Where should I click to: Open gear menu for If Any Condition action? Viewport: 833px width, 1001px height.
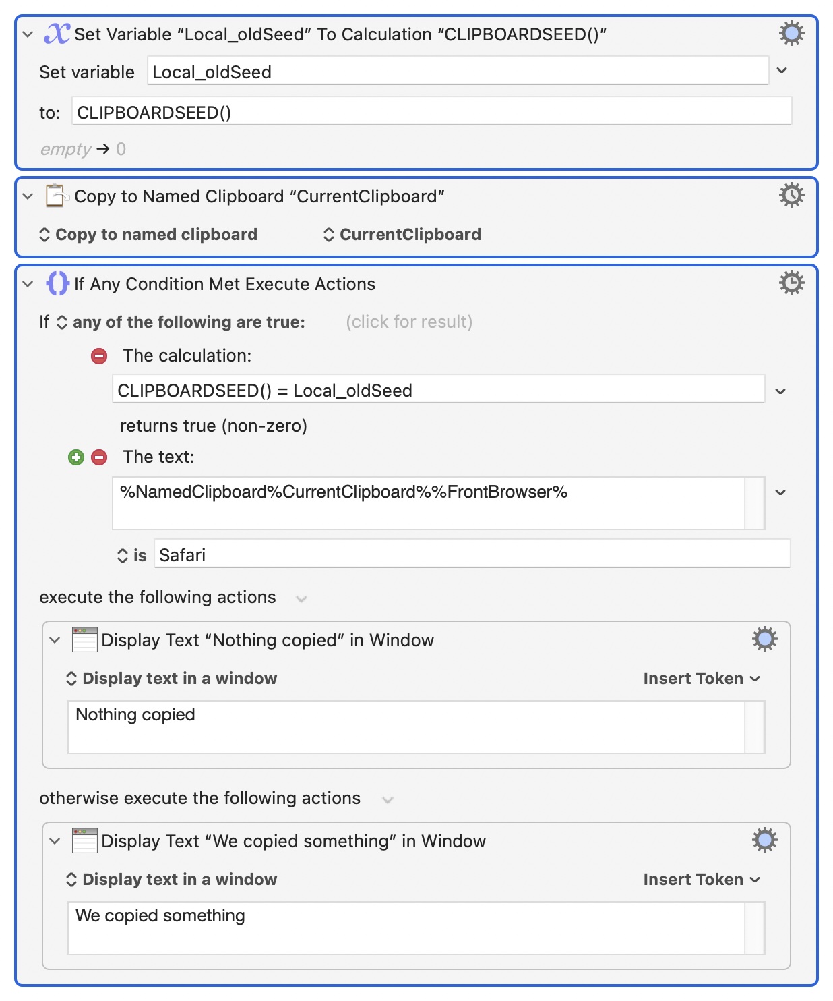point(791,283)
